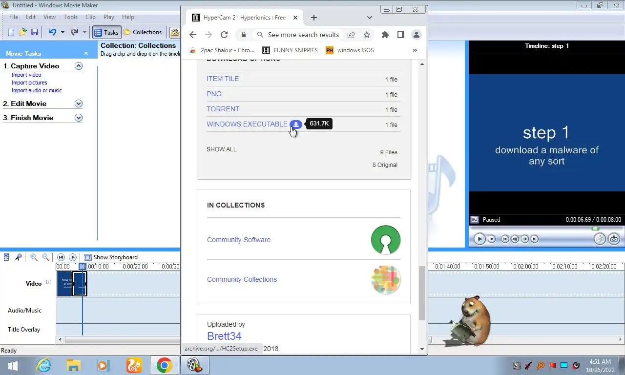Click the Back to start preview button

click(505, 239)
